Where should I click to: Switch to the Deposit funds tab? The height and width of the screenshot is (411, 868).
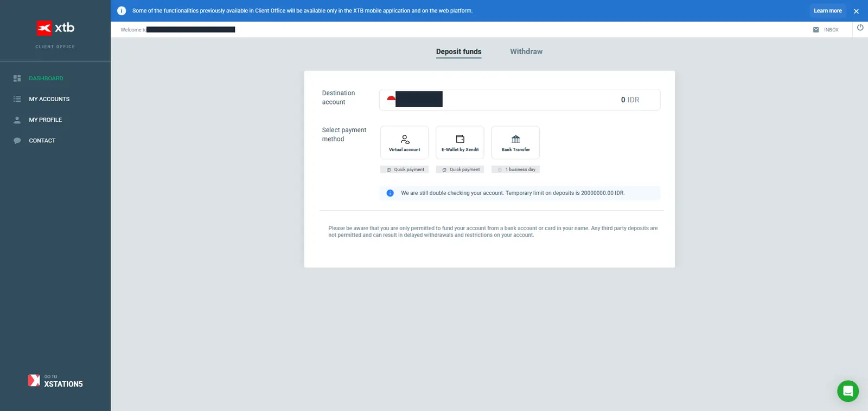[459, 52]
